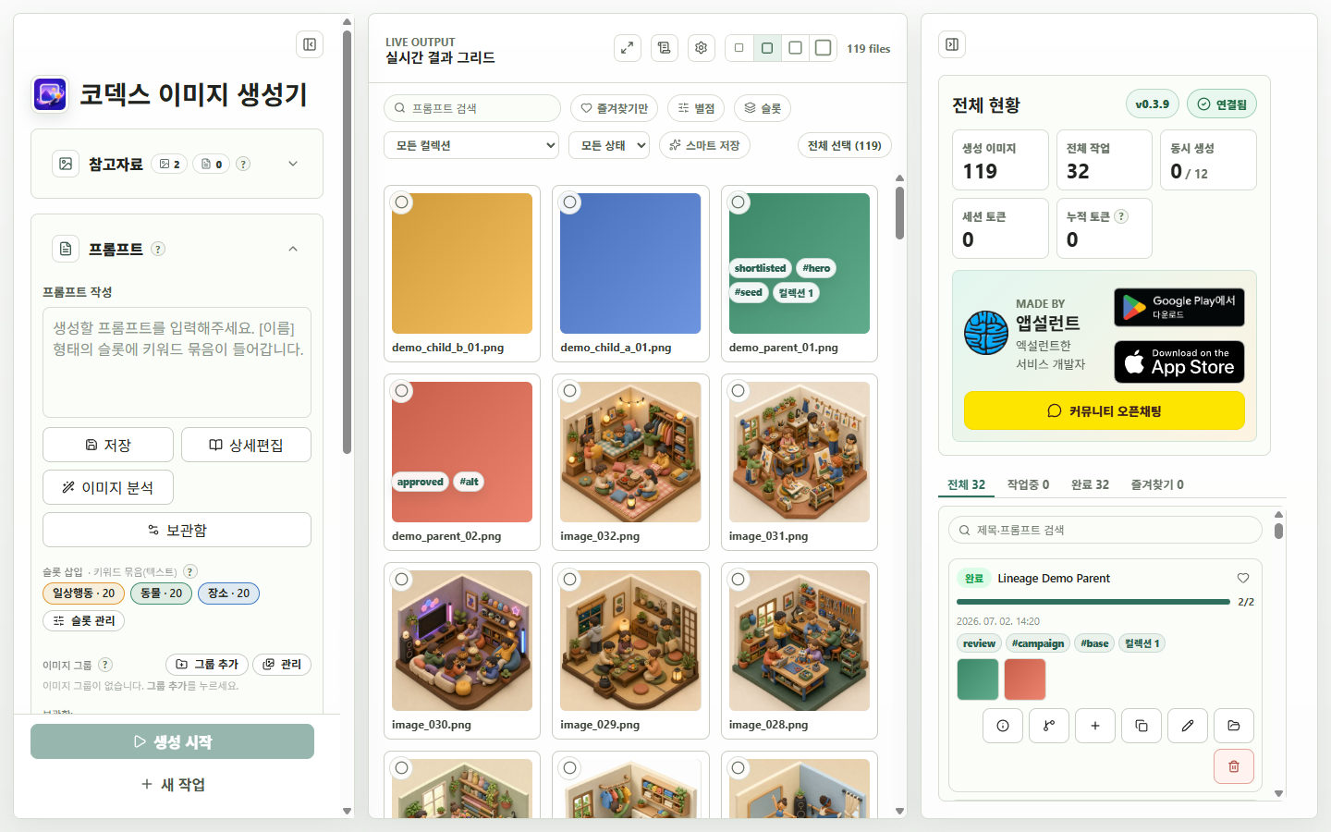Open 모든 상태 status dropdown
1331x832 pixels.
609,145
